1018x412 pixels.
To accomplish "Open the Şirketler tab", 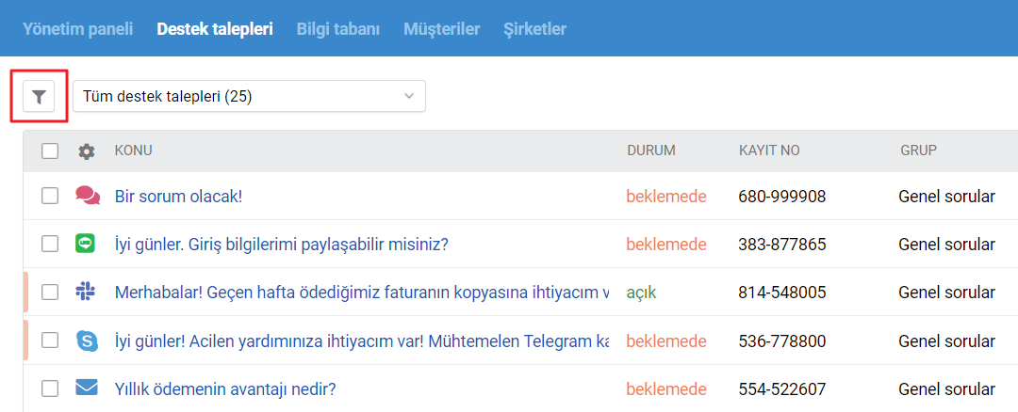I will [x=534, y=29].
